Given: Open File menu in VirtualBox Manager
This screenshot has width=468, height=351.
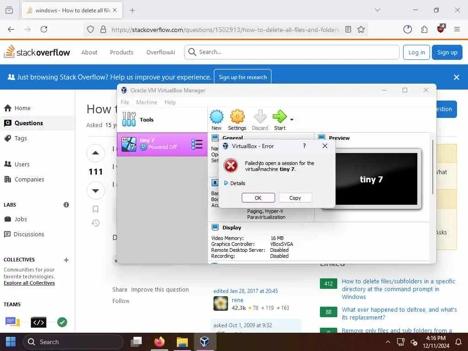Looking at the screenshot, I should click(125, 102).
